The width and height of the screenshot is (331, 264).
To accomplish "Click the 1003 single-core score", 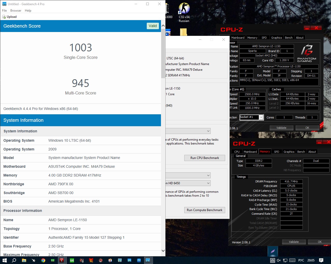I will click(80, 48).
